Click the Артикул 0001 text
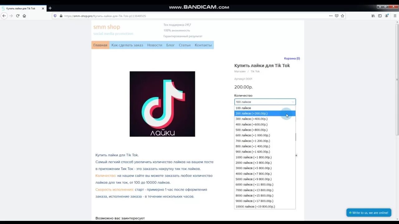This screenshot has width=399, height=224. click(243, 79)
